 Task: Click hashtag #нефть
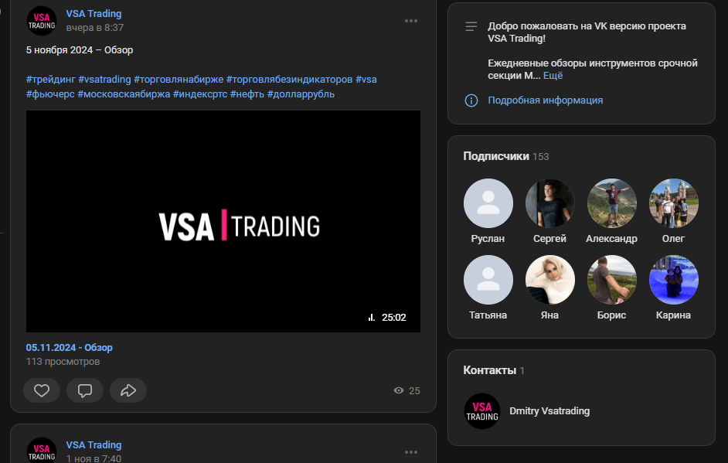click(247, 94)
